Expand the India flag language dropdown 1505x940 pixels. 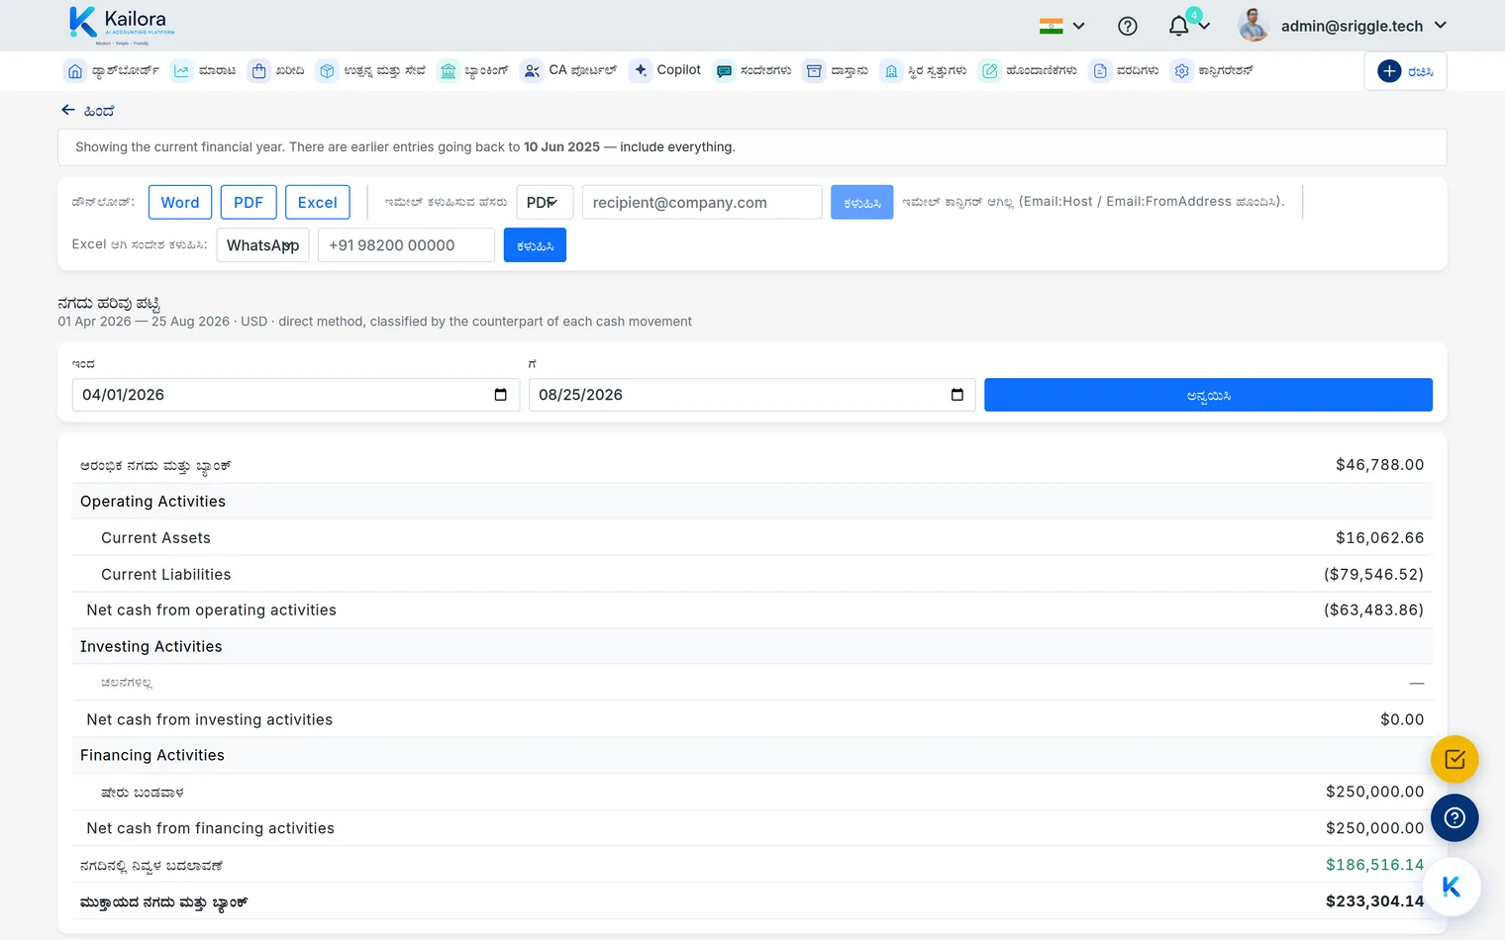click(x=1062, y=26)
